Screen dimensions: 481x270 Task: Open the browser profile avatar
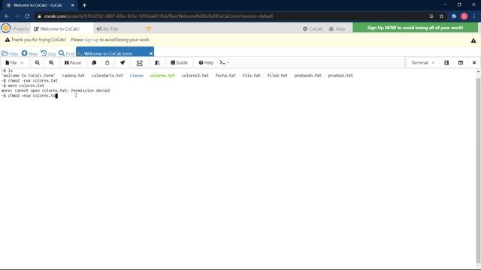(464, 16)
